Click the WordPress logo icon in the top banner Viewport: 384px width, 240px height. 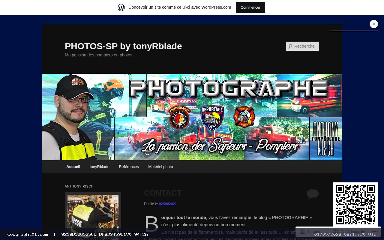121,7
